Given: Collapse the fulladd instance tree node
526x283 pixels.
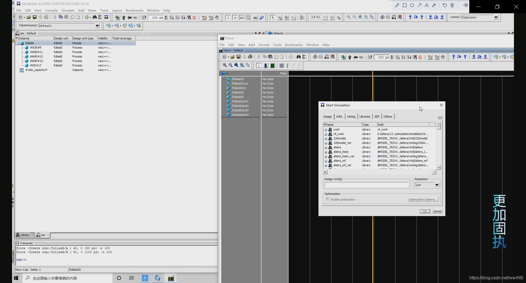Looking at the screenshot, I should click(x=18, y=43).
